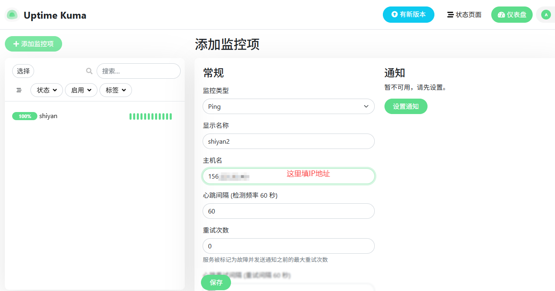Expand the 状态 filter dropdown
This screenshot has width=555, height=291.
click(47, 90)
